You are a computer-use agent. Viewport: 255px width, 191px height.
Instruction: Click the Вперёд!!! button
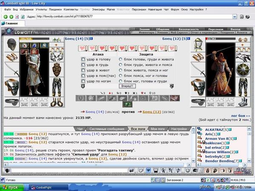click(127, 86)
